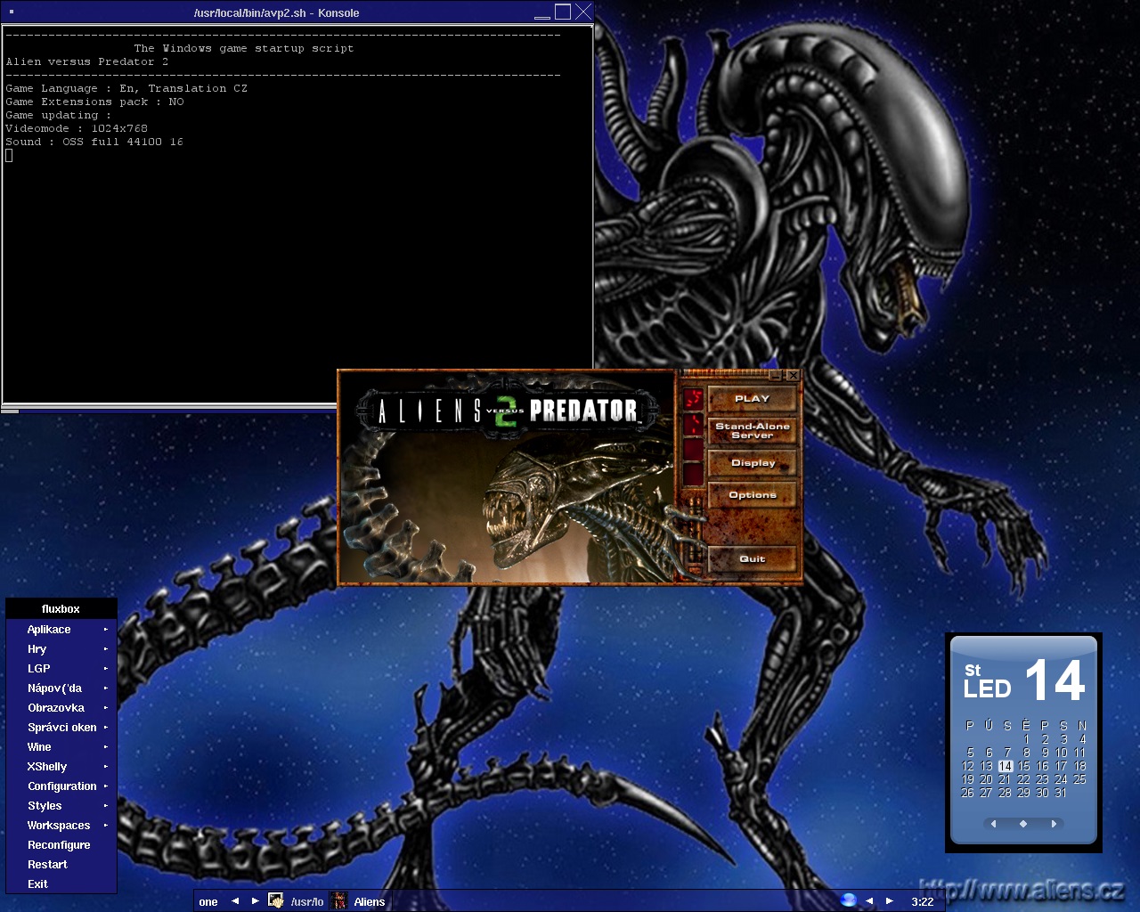Viewport: 1140px width, 912px height.
Task: Click 'Sound : OSS full 44100 16' line
Action: click(x=94, y=142)
